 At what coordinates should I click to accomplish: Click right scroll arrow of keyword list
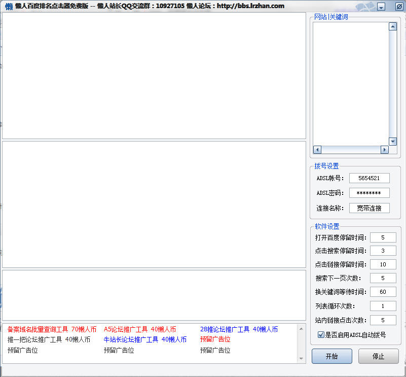384,150
